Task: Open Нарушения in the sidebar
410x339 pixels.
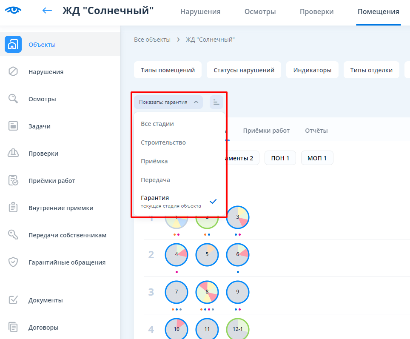Action: click(46, 72)
